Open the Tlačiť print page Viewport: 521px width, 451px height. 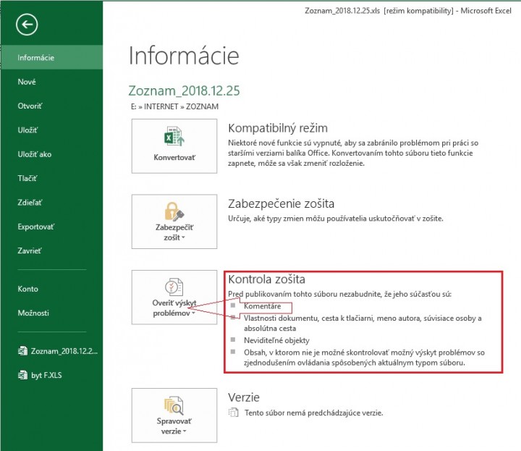coord(27,178)
